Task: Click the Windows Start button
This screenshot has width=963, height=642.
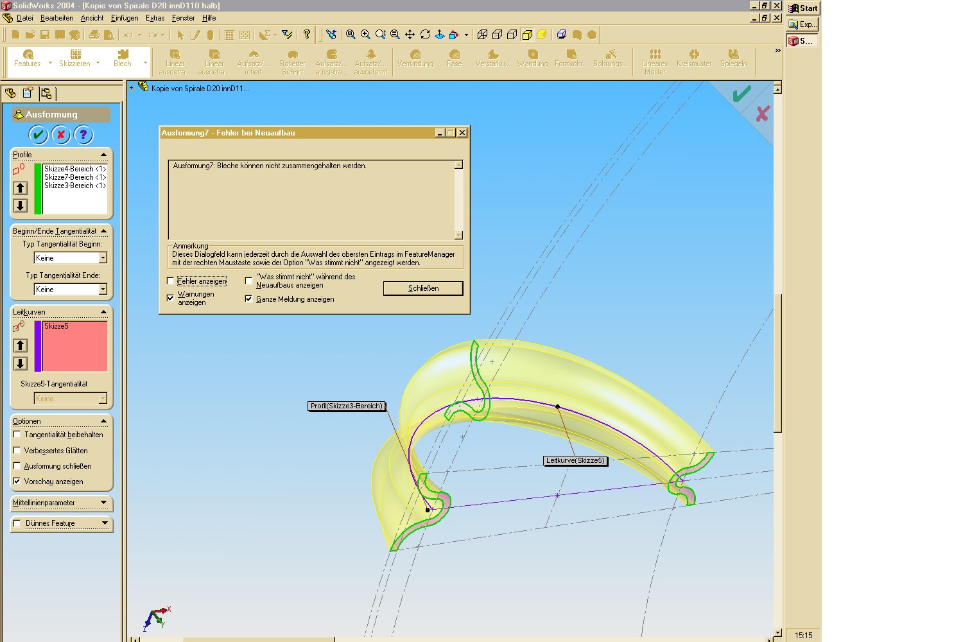Action: [802, 8]
